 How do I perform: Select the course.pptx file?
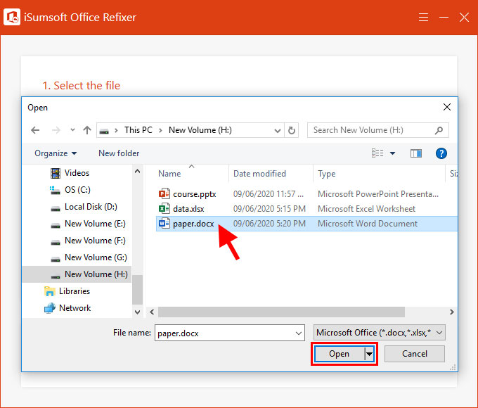[x=195, y=194]
